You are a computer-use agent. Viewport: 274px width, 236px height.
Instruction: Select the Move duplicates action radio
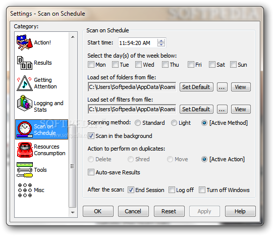click(x=170, y=159)
